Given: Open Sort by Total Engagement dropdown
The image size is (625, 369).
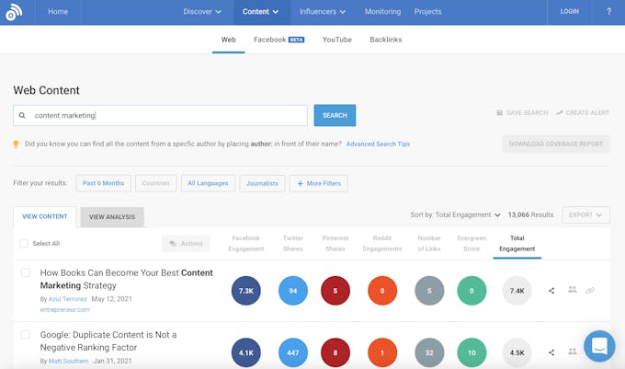Looking at the screenshot, I should (455, 215).
